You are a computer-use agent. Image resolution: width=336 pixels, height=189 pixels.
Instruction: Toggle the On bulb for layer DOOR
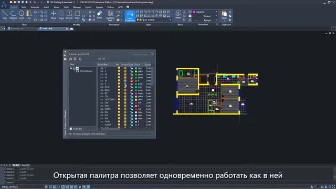[119, 109]
